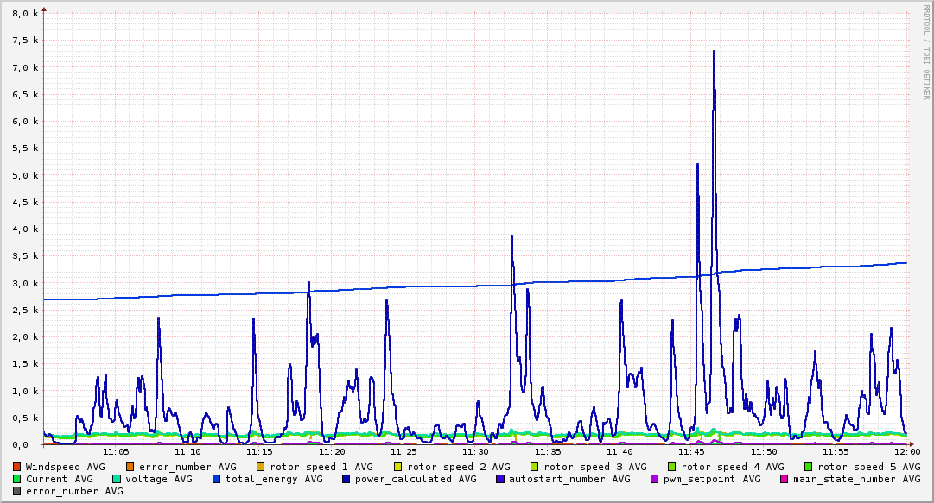The width and height of the screenshot is (934, 503).
Task: Click the tallest power_calculated peak near 11:46
Action: 714,52
